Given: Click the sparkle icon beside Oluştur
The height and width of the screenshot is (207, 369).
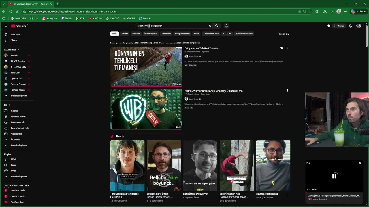Looking at the screenshot, I should click(329, 26).
